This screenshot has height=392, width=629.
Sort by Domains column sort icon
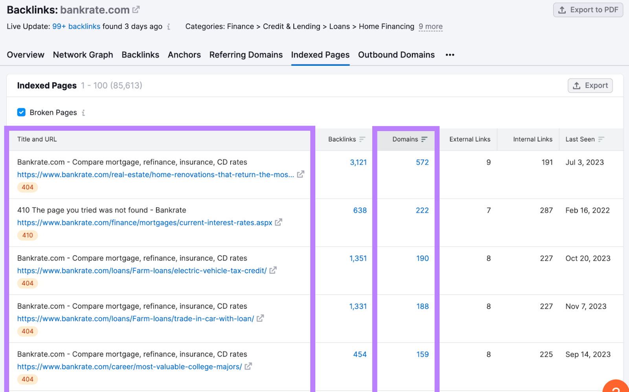(x=424, y=139)
